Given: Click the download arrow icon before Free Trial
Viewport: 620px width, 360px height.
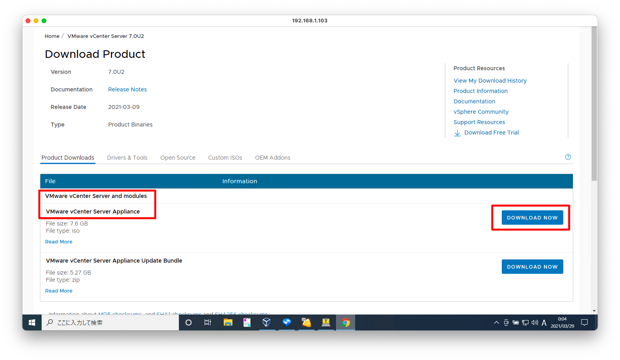Looking at the screenshot, I should (x=457, y=133).
